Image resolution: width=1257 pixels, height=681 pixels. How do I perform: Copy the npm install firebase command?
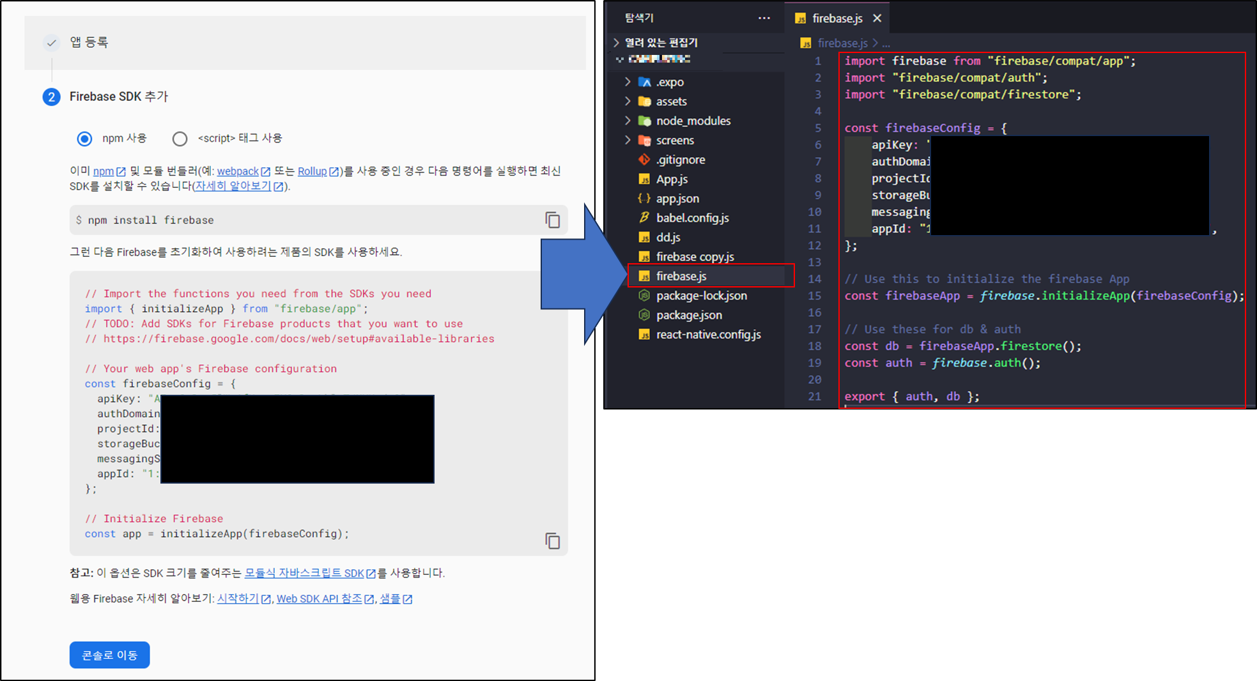(552, 220)
